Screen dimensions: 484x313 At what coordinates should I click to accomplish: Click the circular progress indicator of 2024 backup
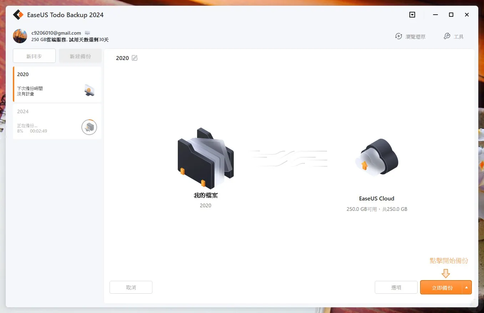(x=89, y=127)
